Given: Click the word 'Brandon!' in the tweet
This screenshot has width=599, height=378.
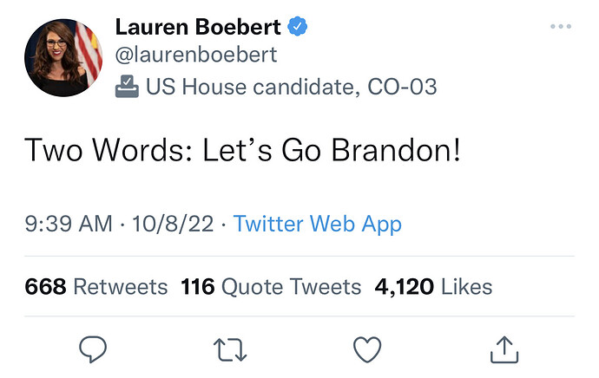Looking at the screenshot, I should (396, 150).
